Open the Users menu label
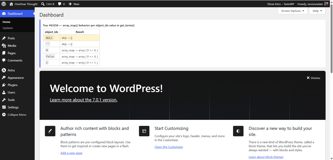The height and width of the screenshot is (160, 333). (x=11, y=92)
